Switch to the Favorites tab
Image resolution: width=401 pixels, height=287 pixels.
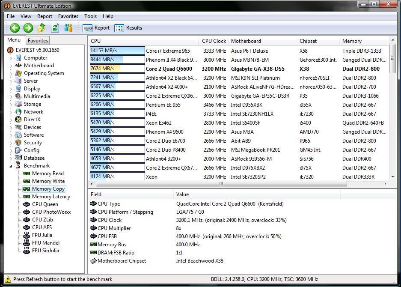click(38, 40)
